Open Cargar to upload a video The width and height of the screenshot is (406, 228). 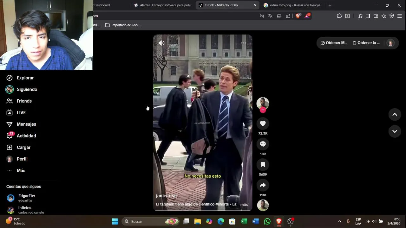18,147
